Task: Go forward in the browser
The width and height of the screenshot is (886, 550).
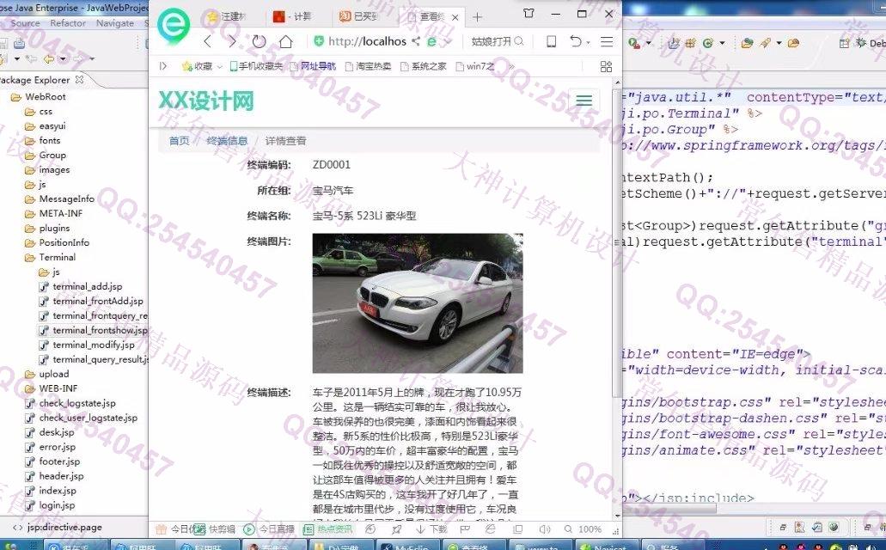Action: point(232,41)
